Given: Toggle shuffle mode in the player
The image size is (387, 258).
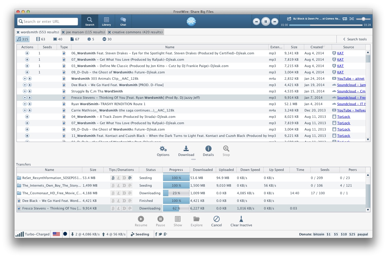Looking at the screenshot, I should [351, 19].
